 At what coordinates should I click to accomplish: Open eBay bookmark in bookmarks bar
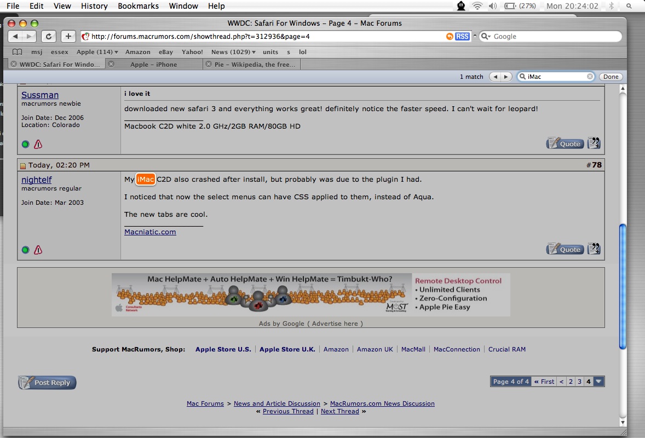click(x=166, y=52)
